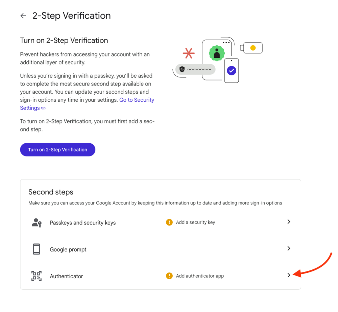Click the Google shield password illustration
338x312 pixels.
[x=195, y=69]
